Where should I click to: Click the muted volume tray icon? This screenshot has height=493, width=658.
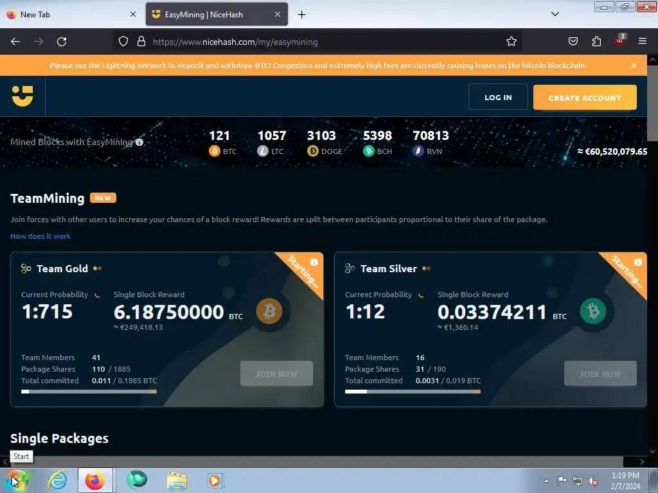[593, 481]
